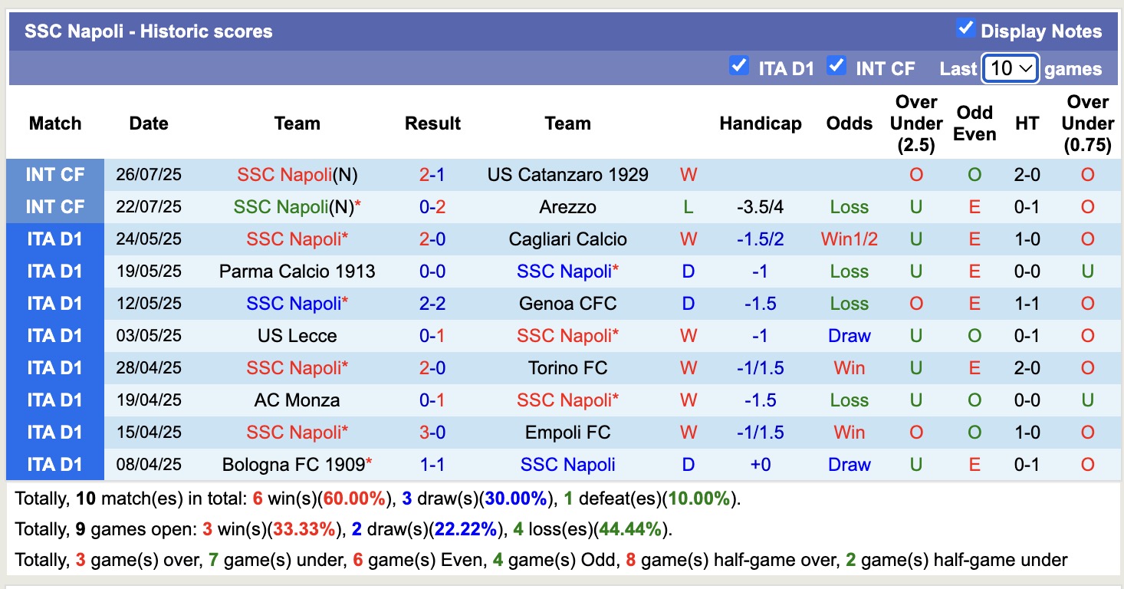Click the HT column header
The width and height of the screenshot is (1124, 589).
[x=1027, y=123]
